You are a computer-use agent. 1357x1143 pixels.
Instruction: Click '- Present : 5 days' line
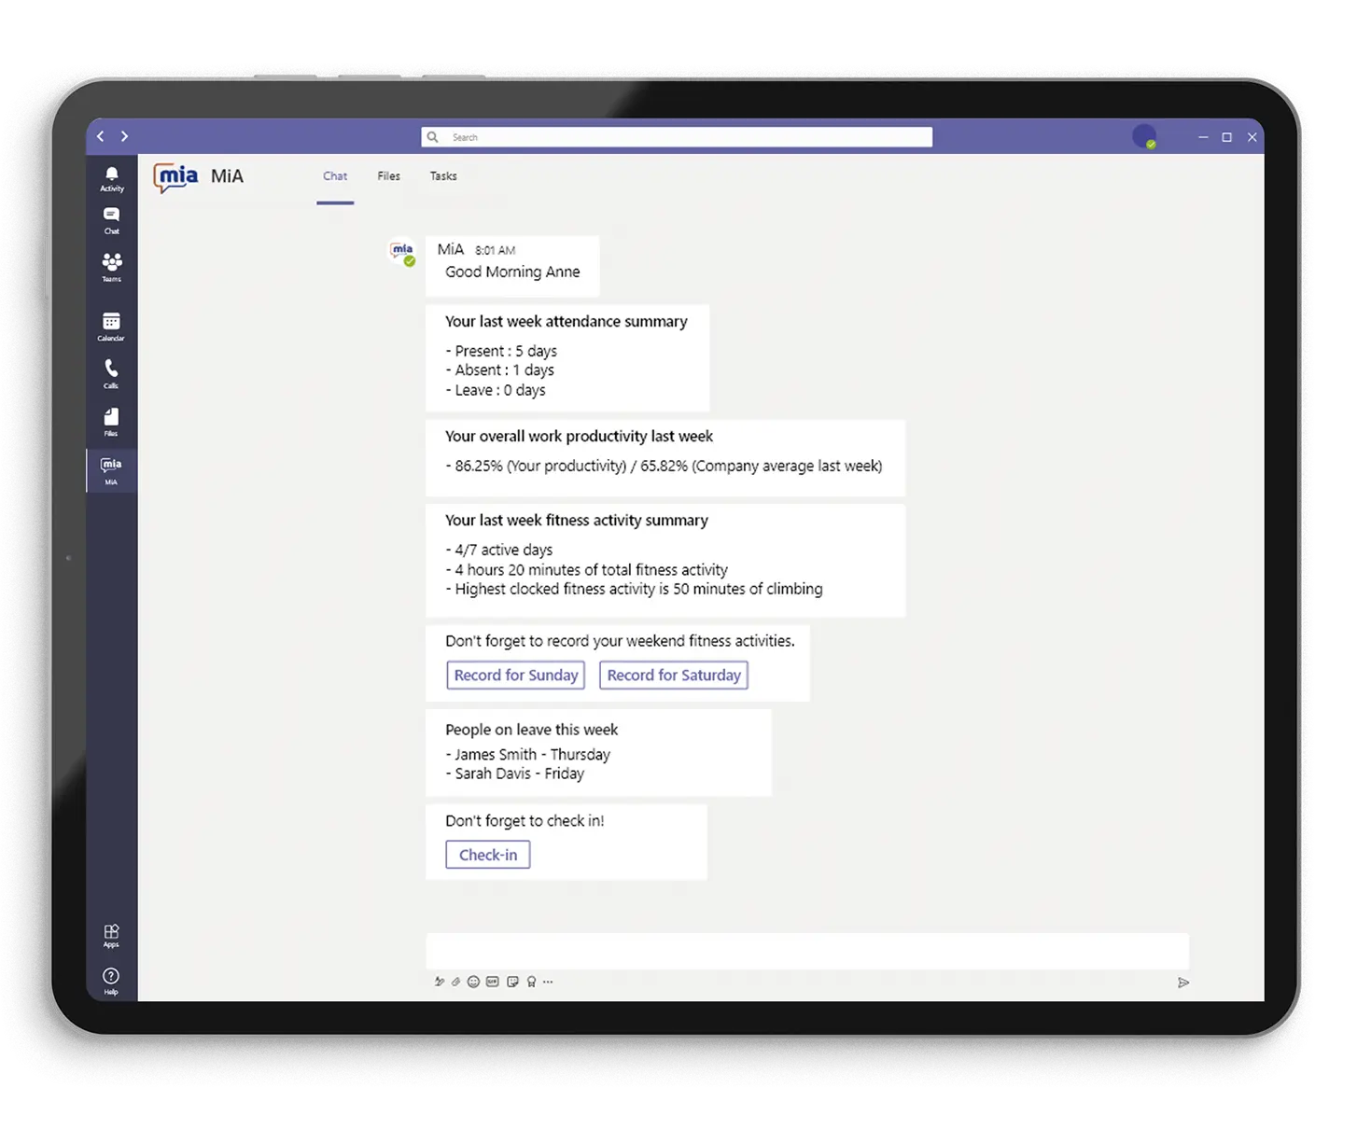(501, 351)
